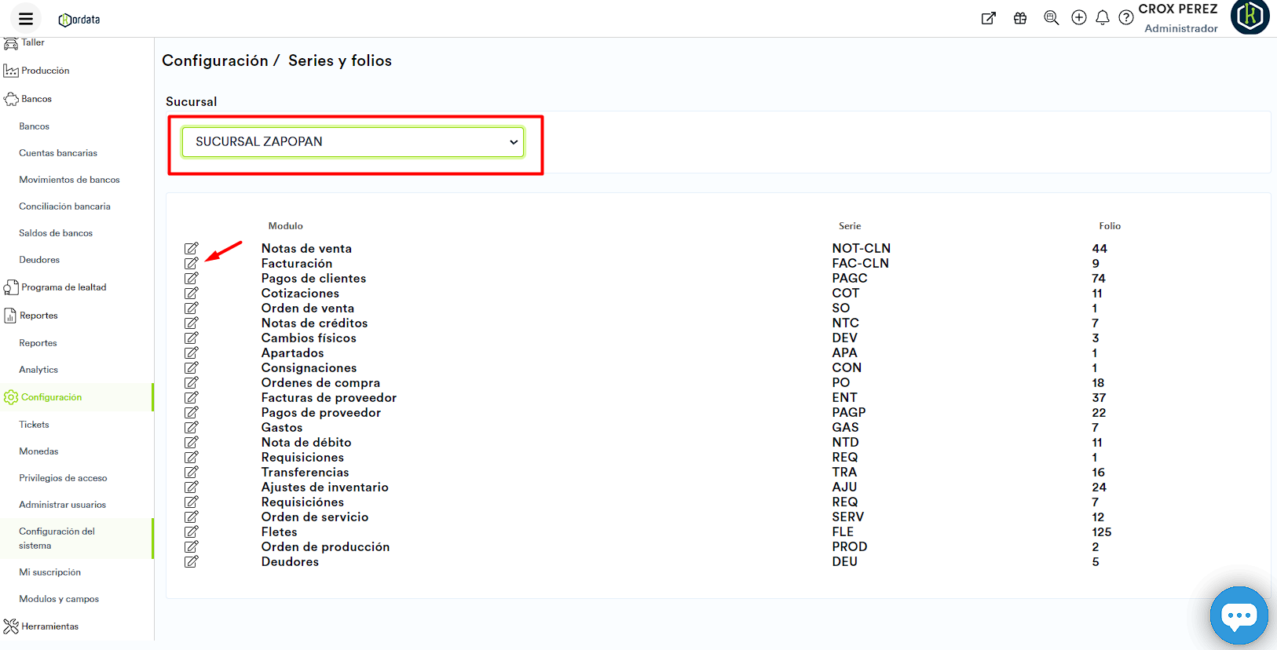The width and height of the screenshot is (1277, 650).
Task: Click edit icon for Deudores row
Action: click(x=191, y=562)
